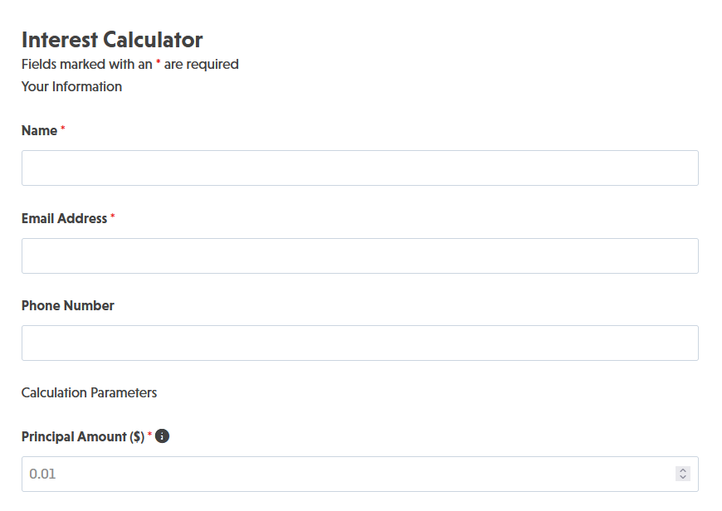Select the Phone Number input box

coord(359,343)
